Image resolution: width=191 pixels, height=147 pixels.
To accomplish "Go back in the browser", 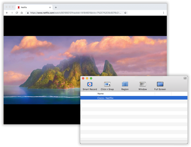I will [x=7, y=13].
